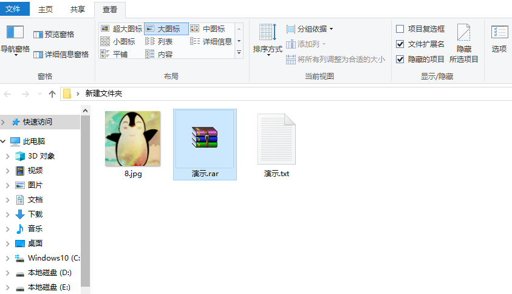Enable item check boxes (项目复选框)
Viewport: 512px width, 294px height.
[400, 29]
